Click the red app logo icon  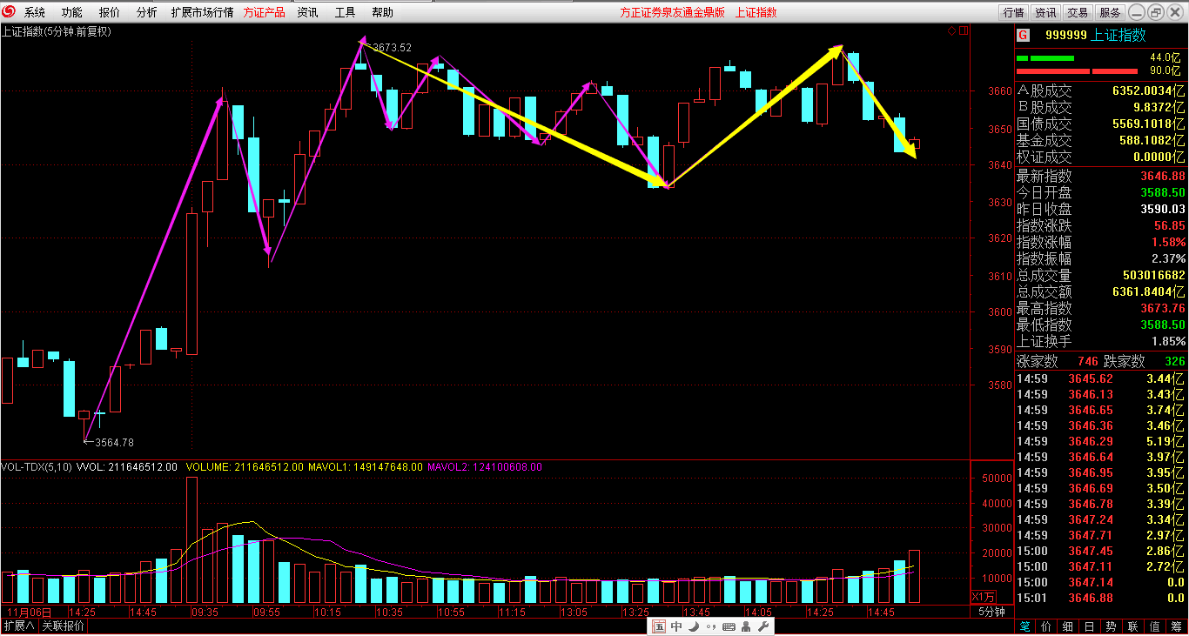[x=9, y=12]
